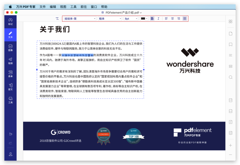Viewport: 240px width, 165px height.
Task: Click the wondershare 万兴科技 logo image
Action: (190, 61)
